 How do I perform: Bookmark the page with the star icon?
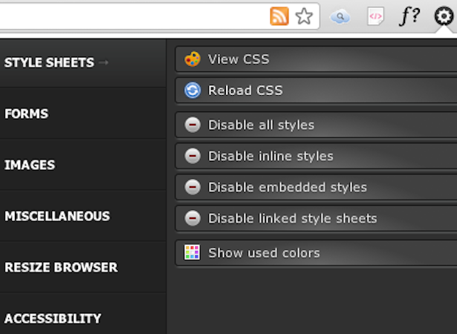304,16
